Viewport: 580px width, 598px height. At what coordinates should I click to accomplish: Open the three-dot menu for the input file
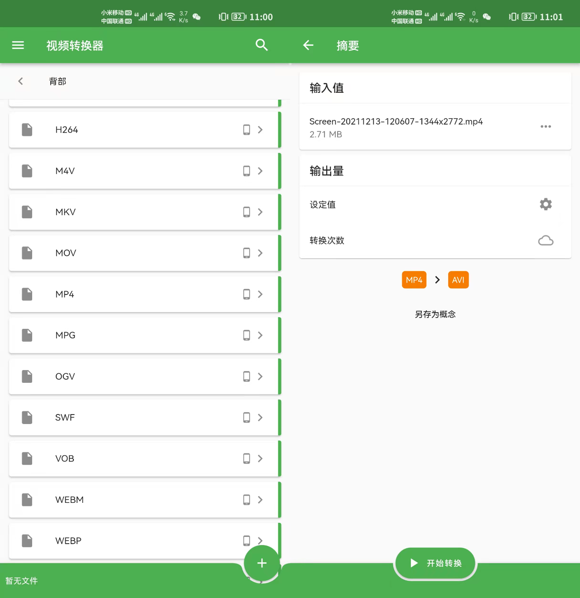coord(546,127)
